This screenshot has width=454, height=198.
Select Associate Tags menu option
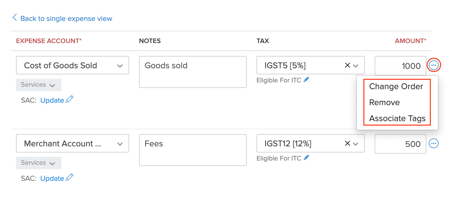397,118
